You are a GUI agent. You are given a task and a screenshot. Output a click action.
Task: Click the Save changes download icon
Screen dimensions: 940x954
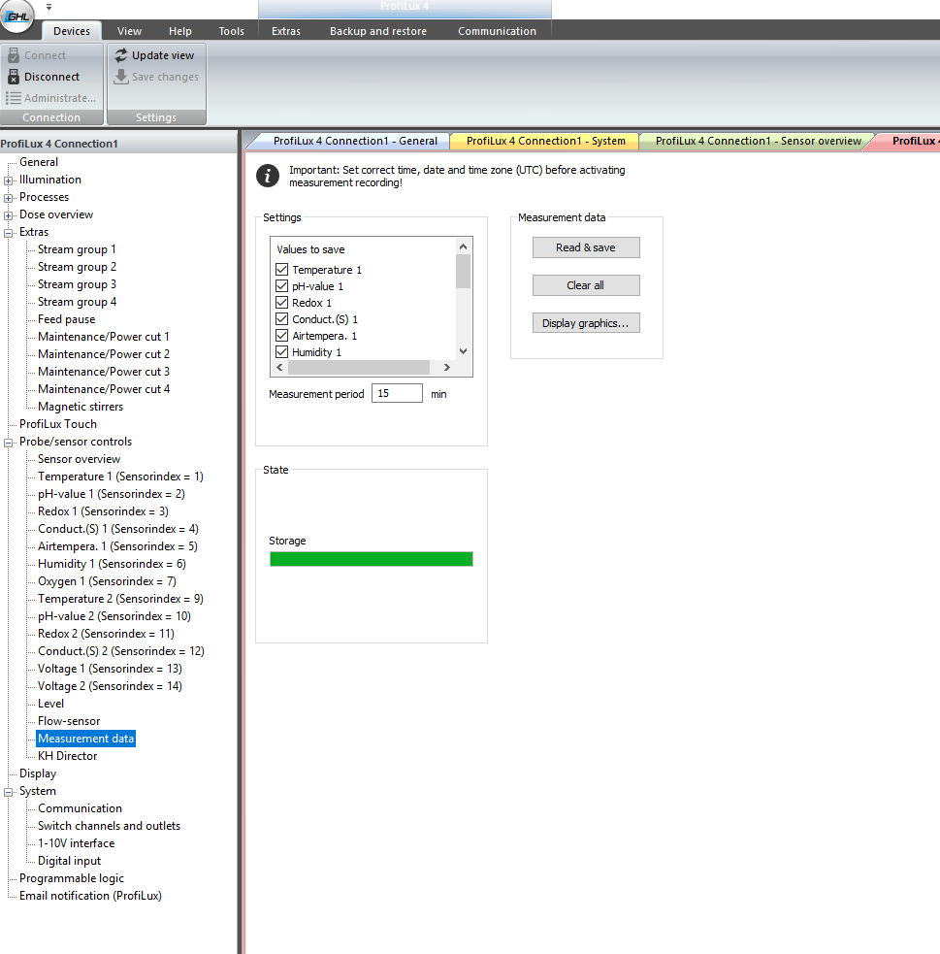pos(121,77)
